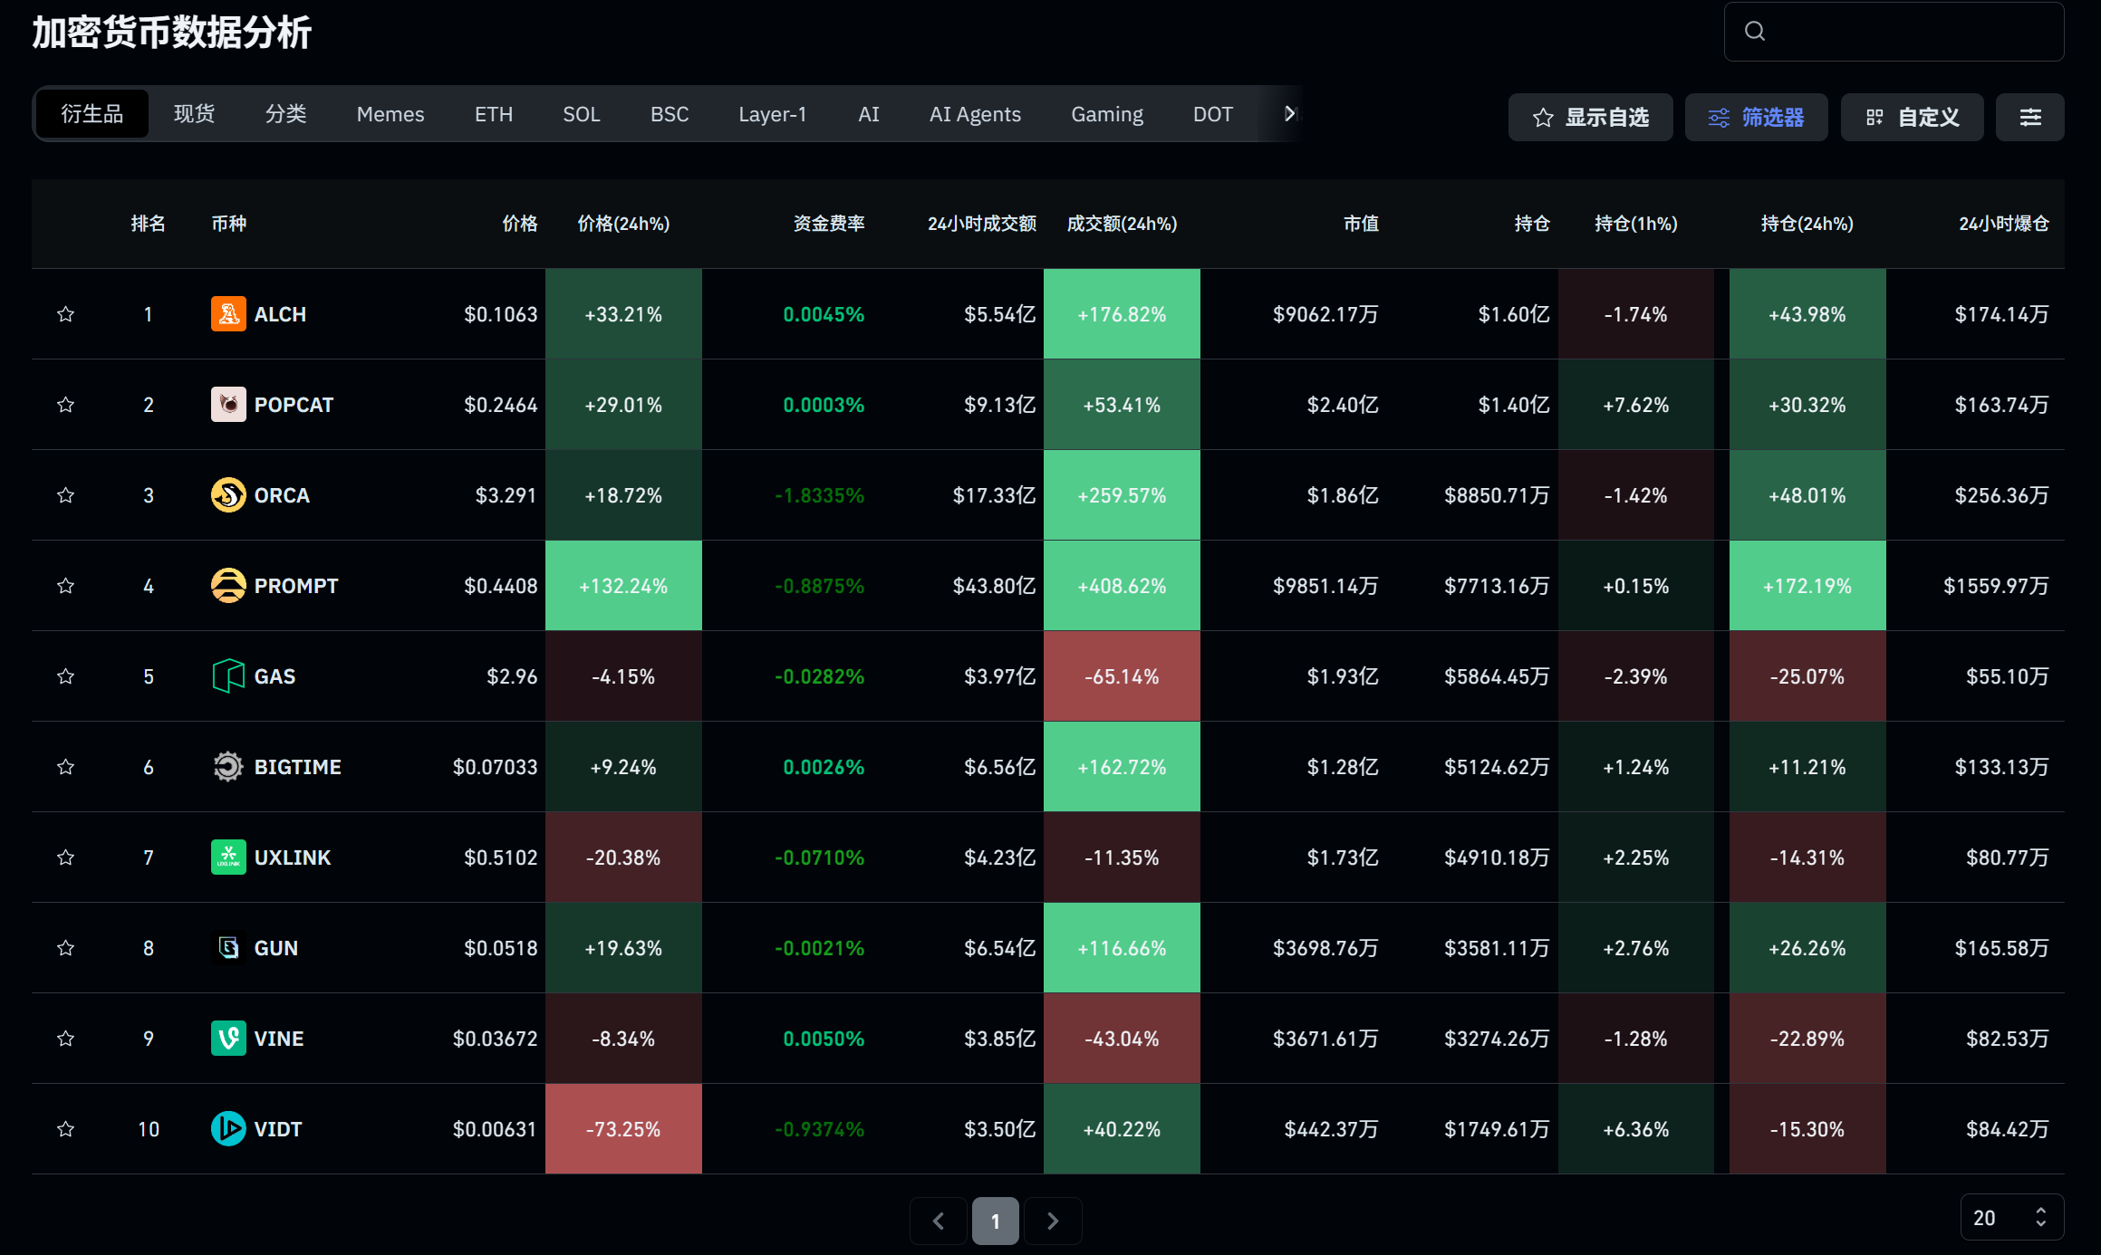The width and height of the screenshot is (2101, 1255).
Task: Click the ORCA coin logo icon
Action: click(228, 495)
